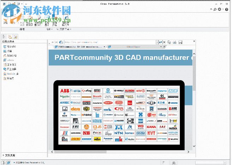Select the My Documents folder (我的文档)
Viewport: 233px width, 165px height.
[x=10, y=56]
